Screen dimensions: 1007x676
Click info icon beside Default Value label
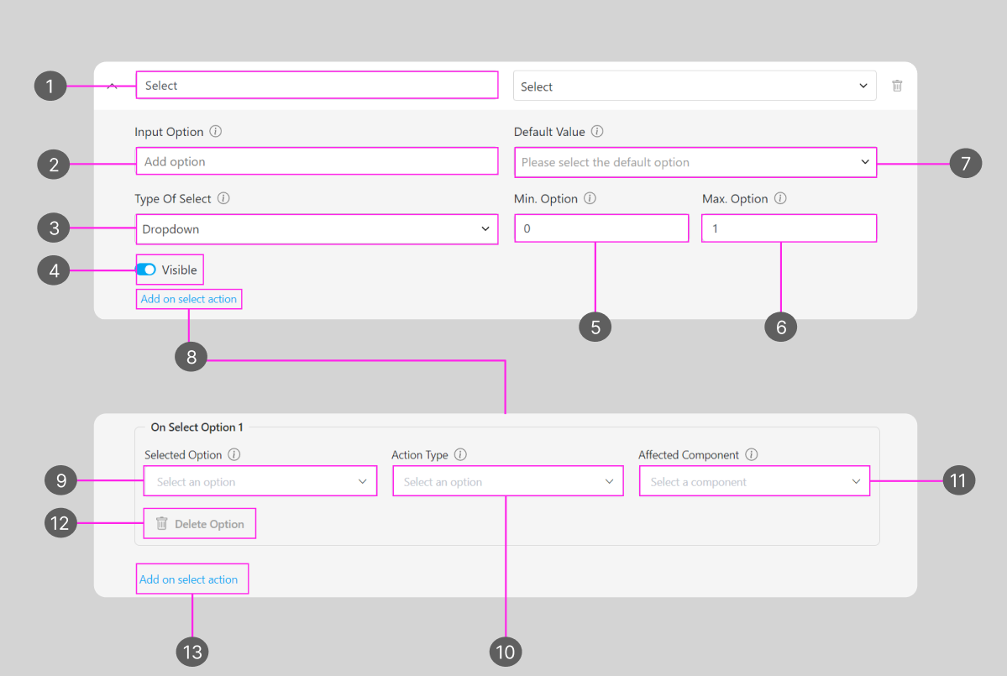coord(597,132)
